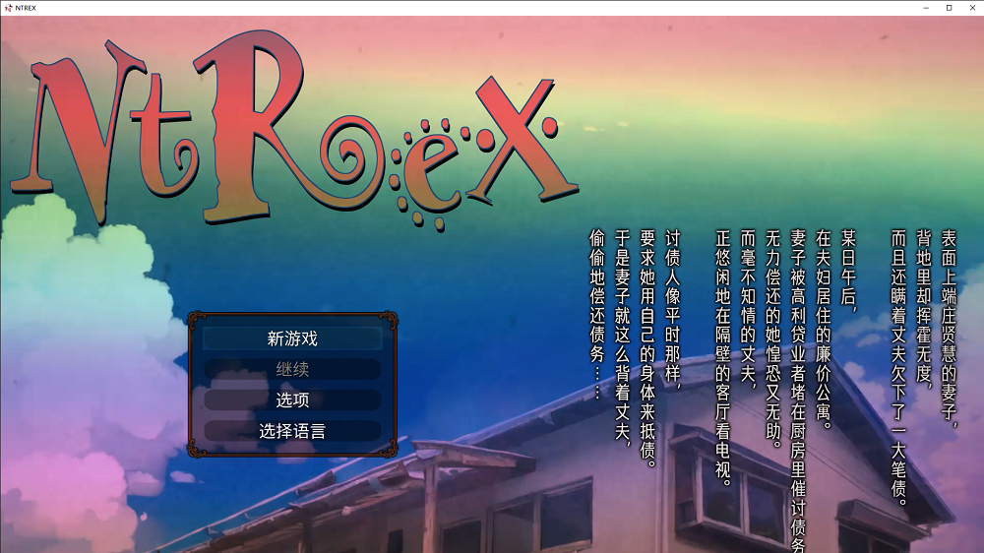Click the NTREX app icon in title bar
Viewport: 984px width, 553px height.
(x=8, y=8)
